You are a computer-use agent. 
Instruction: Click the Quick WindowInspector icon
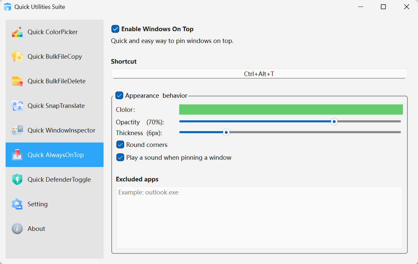tap(17, 130)
